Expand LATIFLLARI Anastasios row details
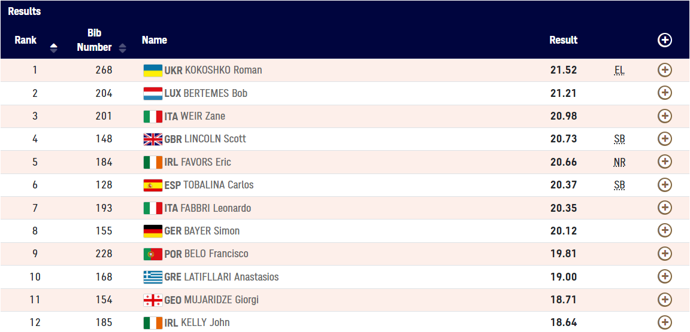This screenshot has width=690, height=332. click(x=664, y=276)
